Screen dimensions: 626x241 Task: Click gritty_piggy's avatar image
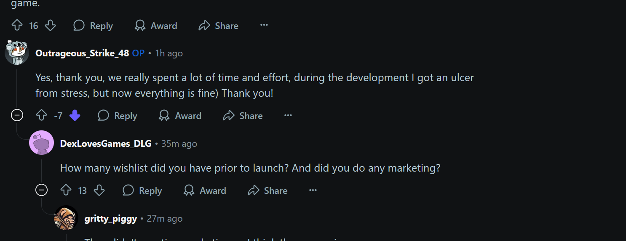pos(66,218)
